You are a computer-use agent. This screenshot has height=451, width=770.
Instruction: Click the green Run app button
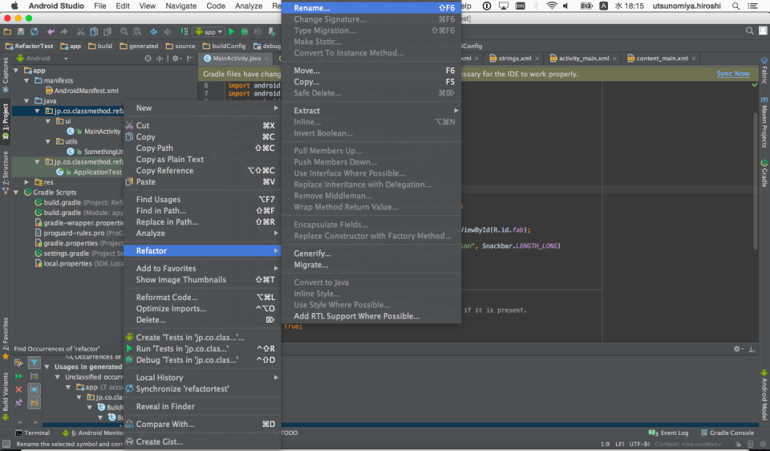click(231, 31)
